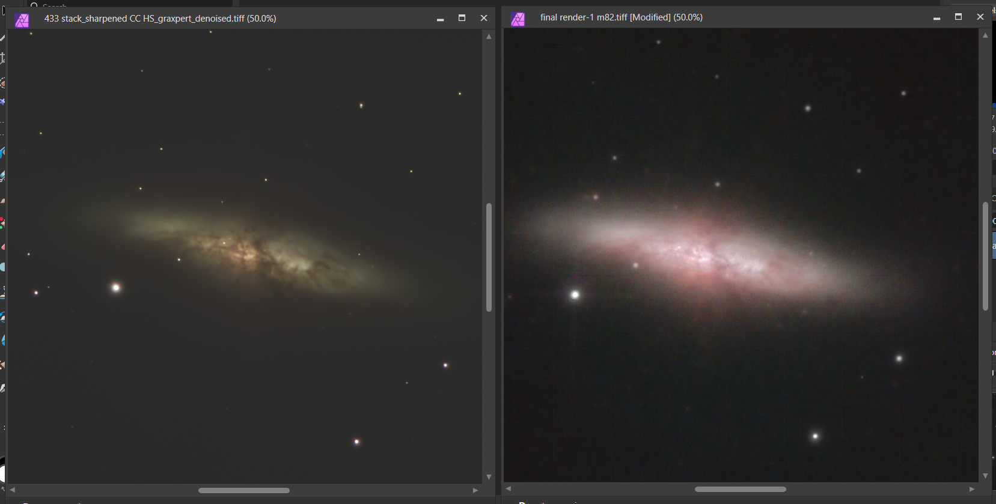
Task: Maximize the 433 stack_sharpened document window
Action: 462,18
